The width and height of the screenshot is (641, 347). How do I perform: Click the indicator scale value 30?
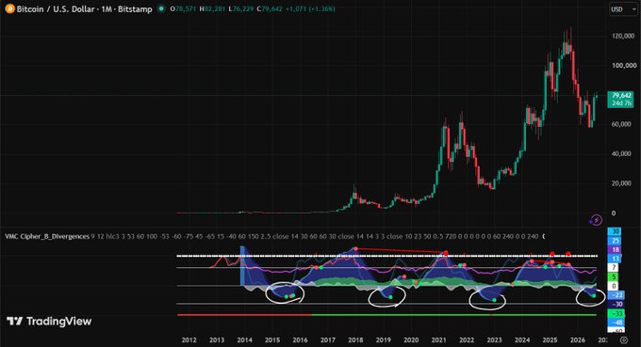(615, 231)
